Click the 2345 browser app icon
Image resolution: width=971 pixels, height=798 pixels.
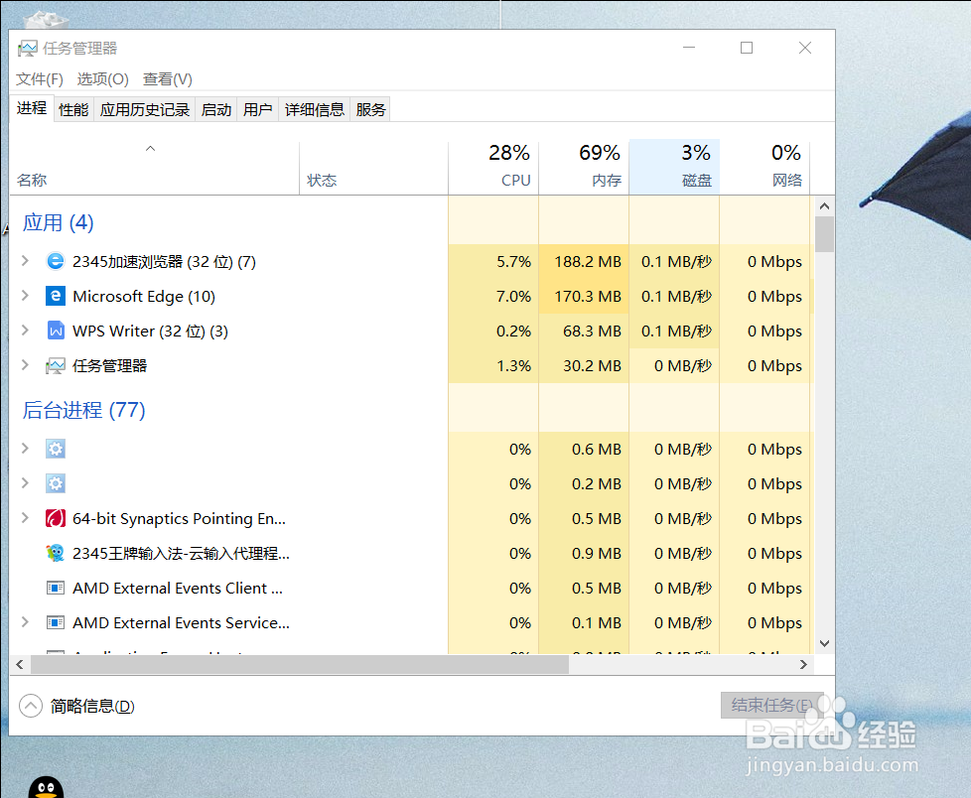click(56, 261)
